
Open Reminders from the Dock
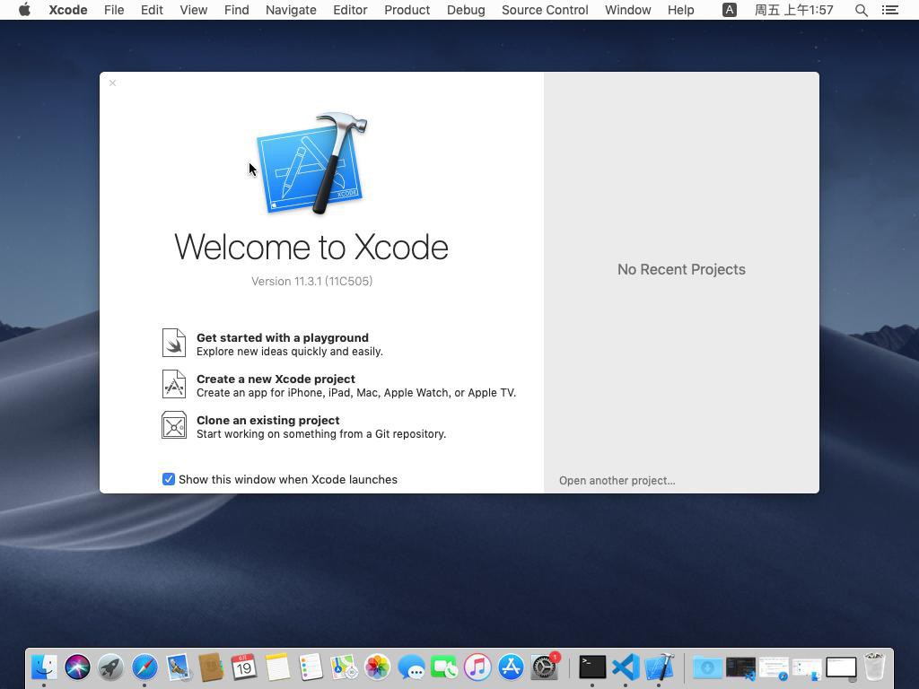(311, 667)
